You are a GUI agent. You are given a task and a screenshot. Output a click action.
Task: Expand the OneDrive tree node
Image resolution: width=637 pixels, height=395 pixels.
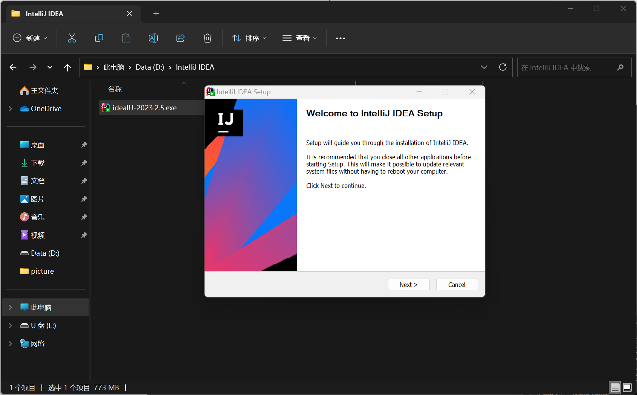coord(11,108)
